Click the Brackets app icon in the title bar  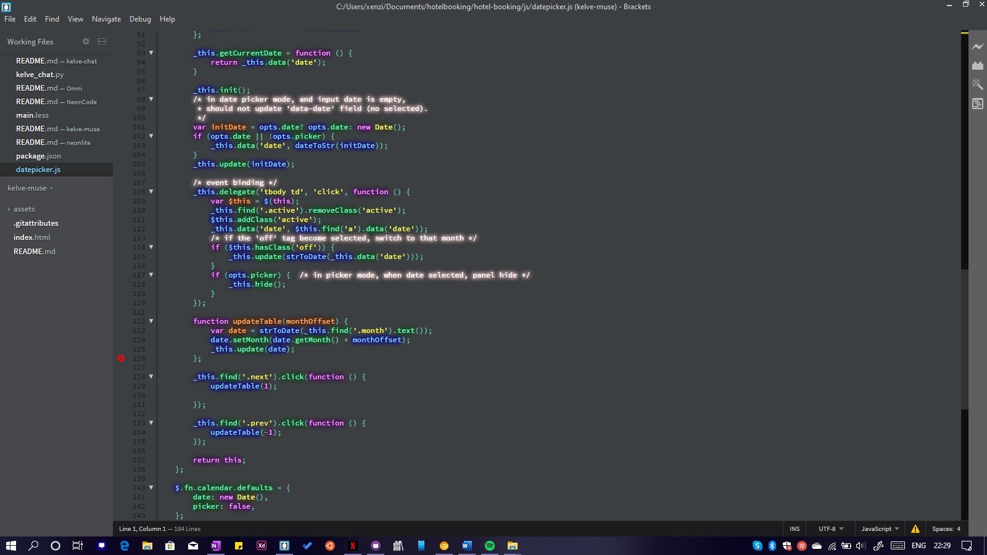point(6,7)
